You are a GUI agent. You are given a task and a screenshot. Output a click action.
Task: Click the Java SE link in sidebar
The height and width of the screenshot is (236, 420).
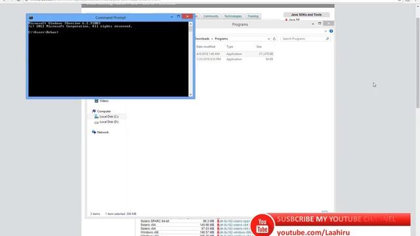[x=294, y=20]
